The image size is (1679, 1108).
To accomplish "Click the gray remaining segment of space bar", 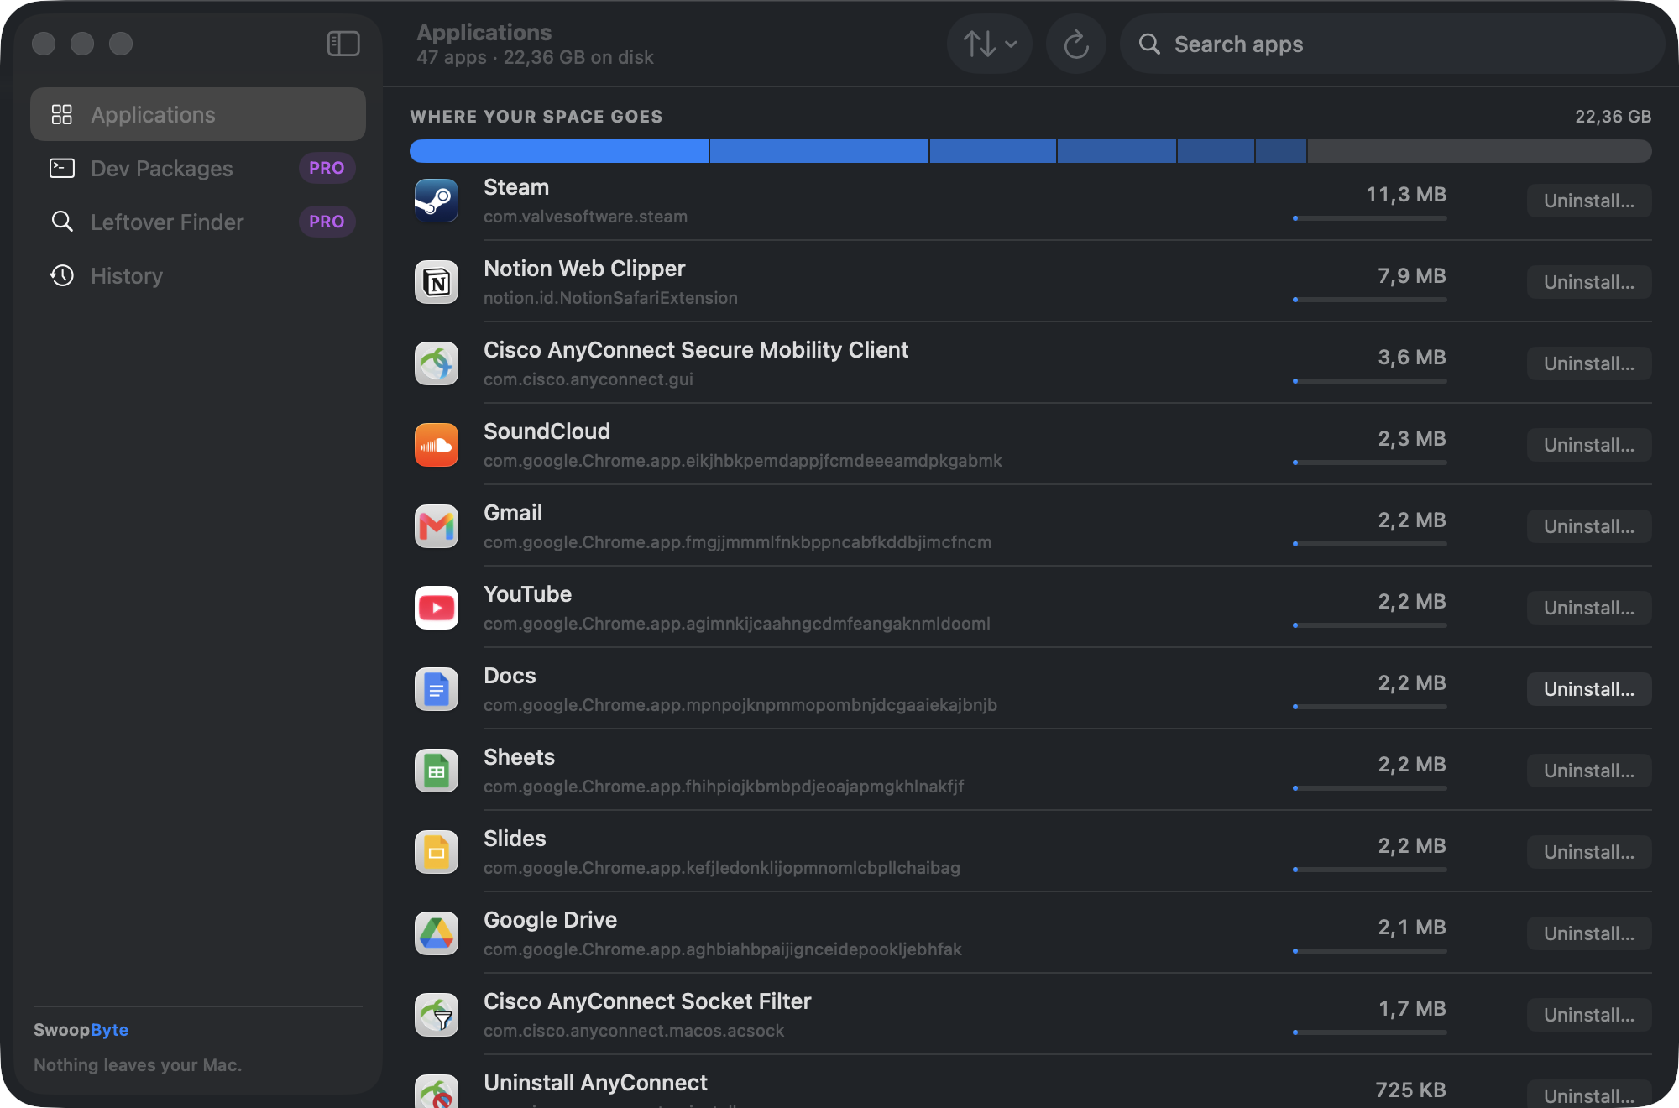I will point(1479,151).
